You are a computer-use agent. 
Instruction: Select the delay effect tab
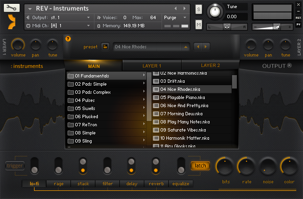pos(132,184)
